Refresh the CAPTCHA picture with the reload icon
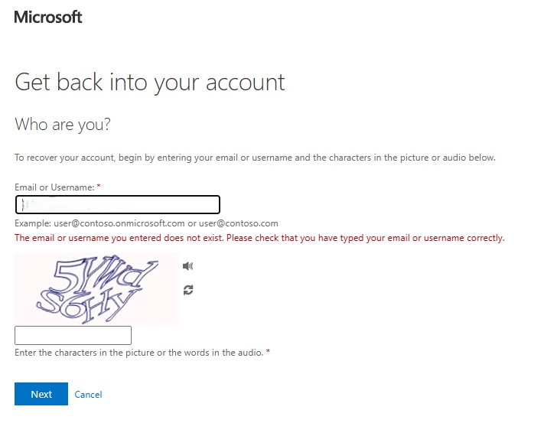 tap(188, 290)
